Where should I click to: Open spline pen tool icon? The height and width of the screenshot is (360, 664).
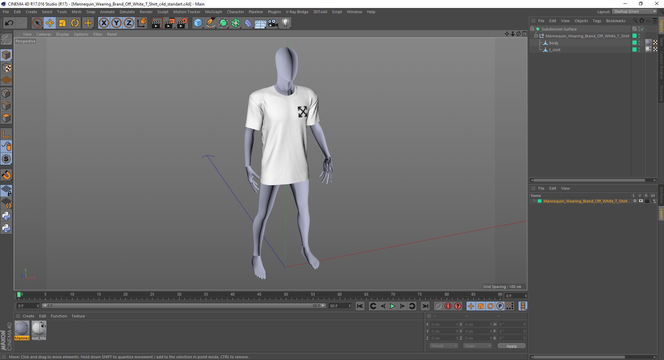(211, 23)
